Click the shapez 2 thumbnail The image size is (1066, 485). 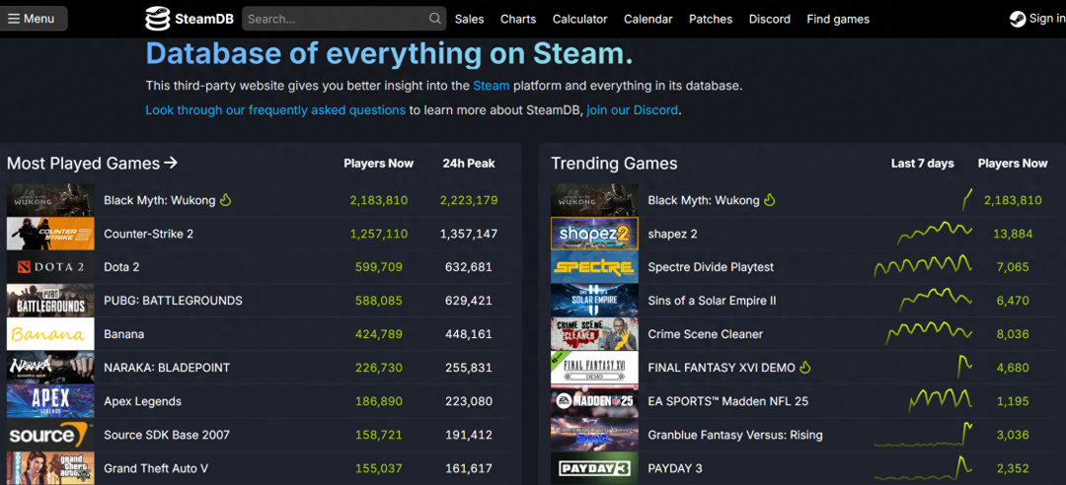(594, 234)
